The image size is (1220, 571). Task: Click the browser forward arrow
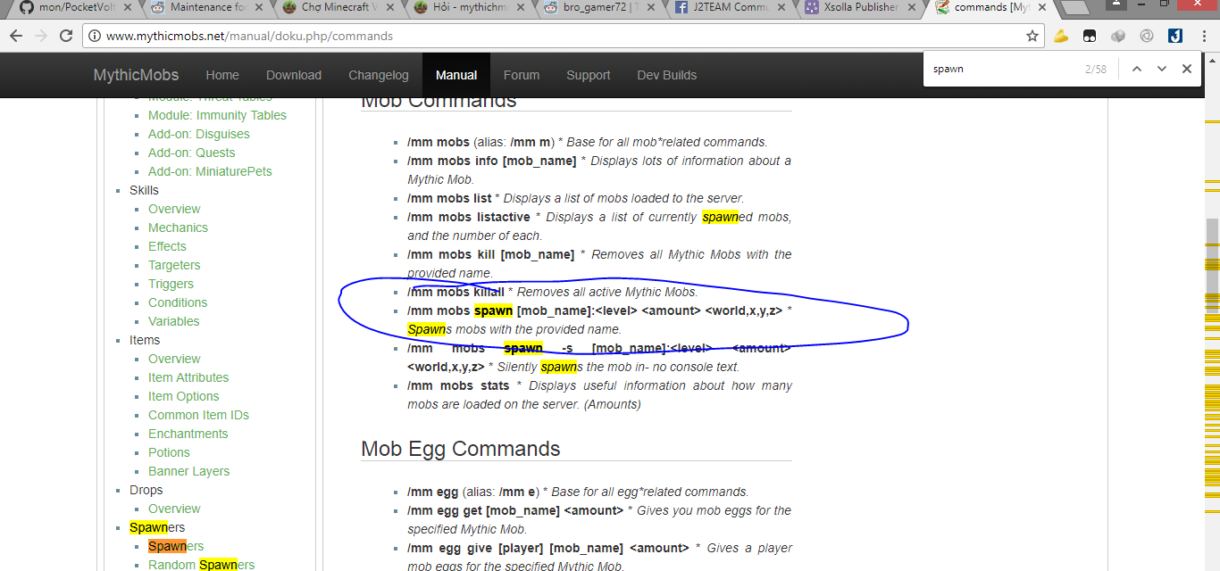click(x=41, y=37)
